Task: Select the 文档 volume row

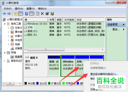Action: tap(64, 27)
